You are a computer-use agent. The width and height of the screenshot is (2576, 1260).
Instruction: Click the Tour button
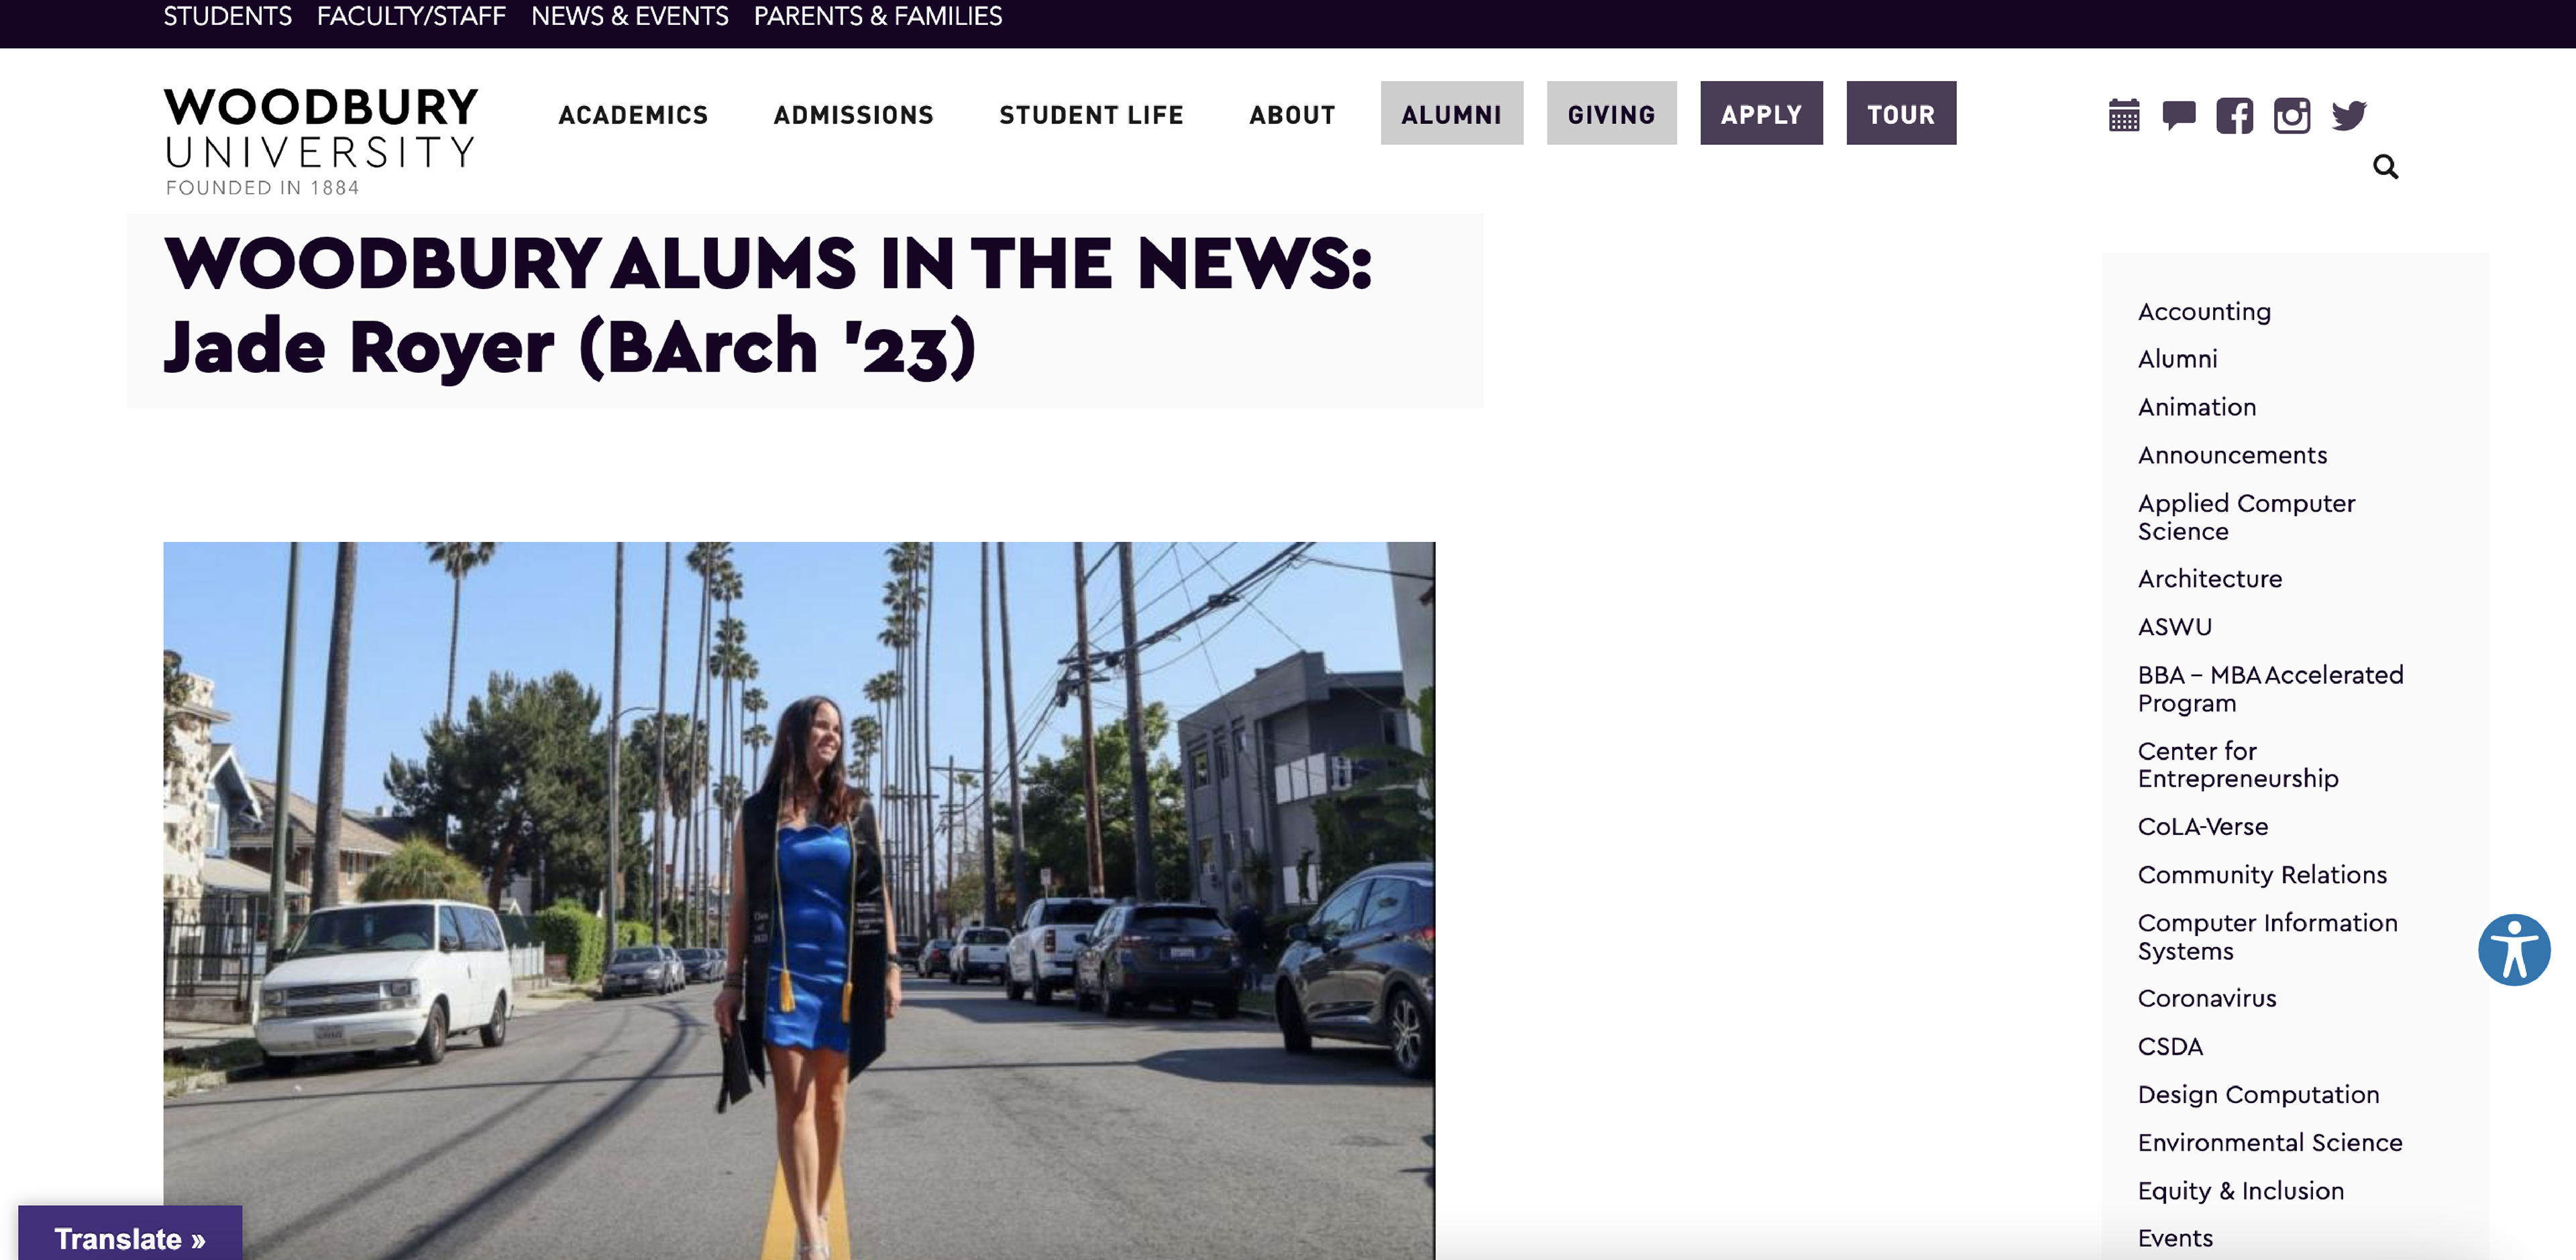click(x=1901, y=113)
